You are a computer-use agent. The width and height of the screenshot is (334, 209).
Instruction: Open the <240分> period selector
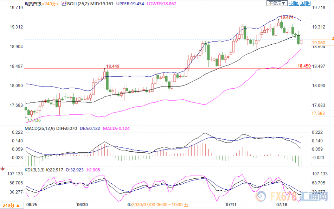coord(50,4)
